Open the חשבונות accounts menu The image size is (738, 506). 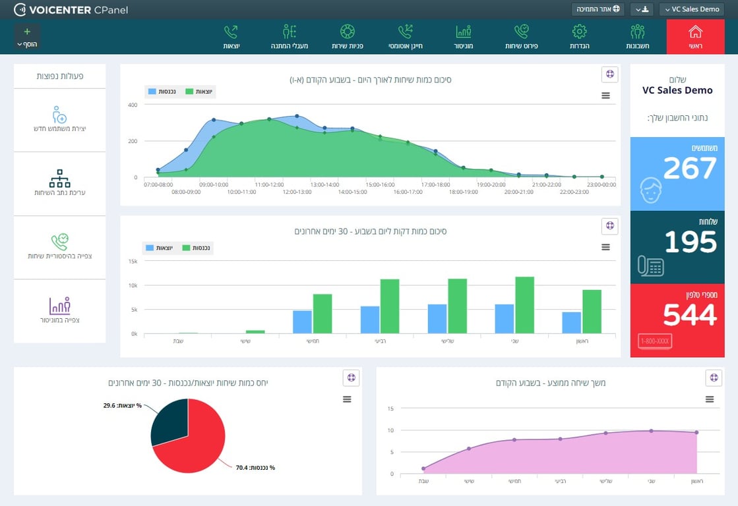(637, 37)
